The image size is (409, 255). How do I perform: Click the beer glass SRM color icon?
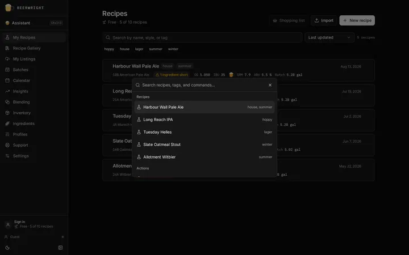pyautogui.click(x=231, y=75)
